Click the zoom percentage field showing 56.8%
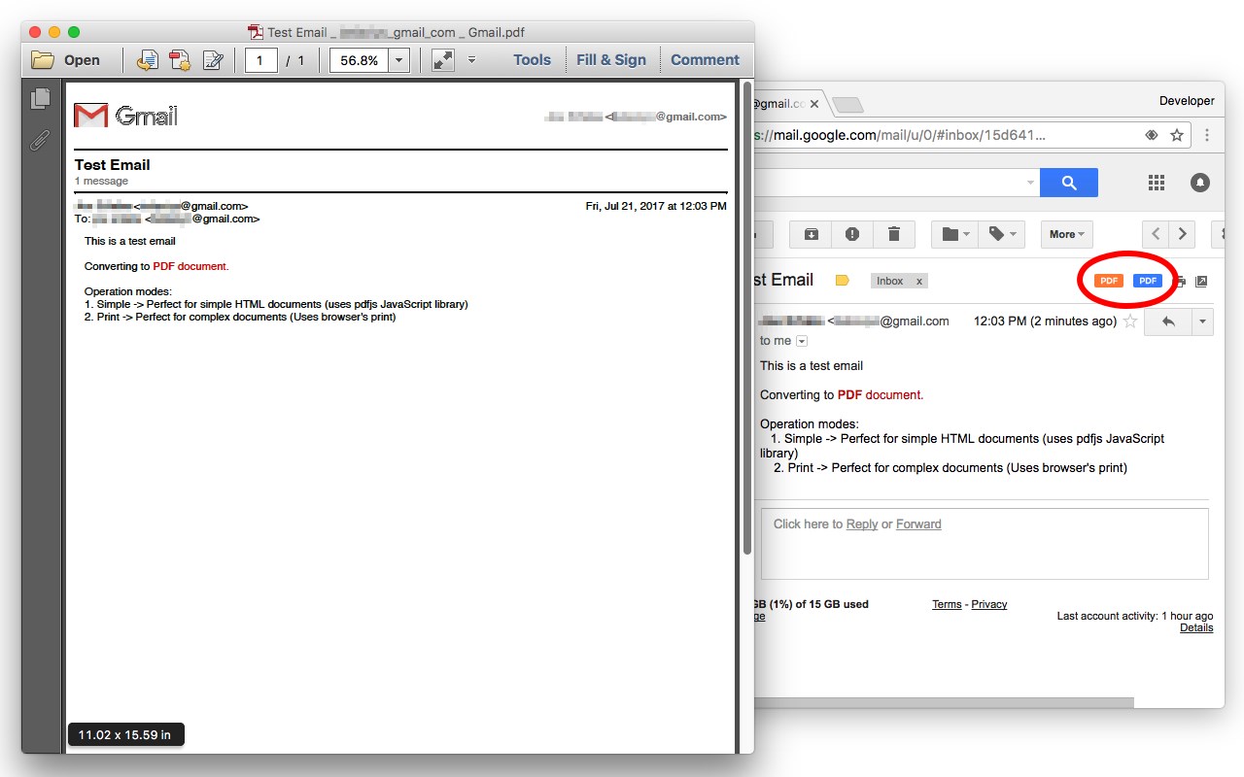This screenshot has height=777, width=1244. pos(360,60)
